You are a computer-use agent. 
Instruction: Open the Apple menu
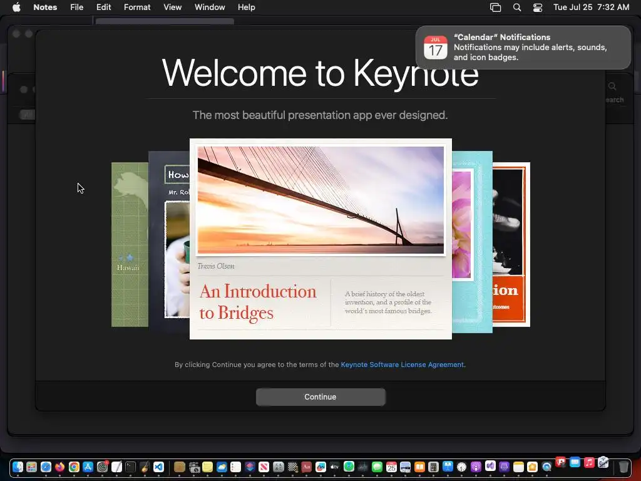click(x=16, y=8)
